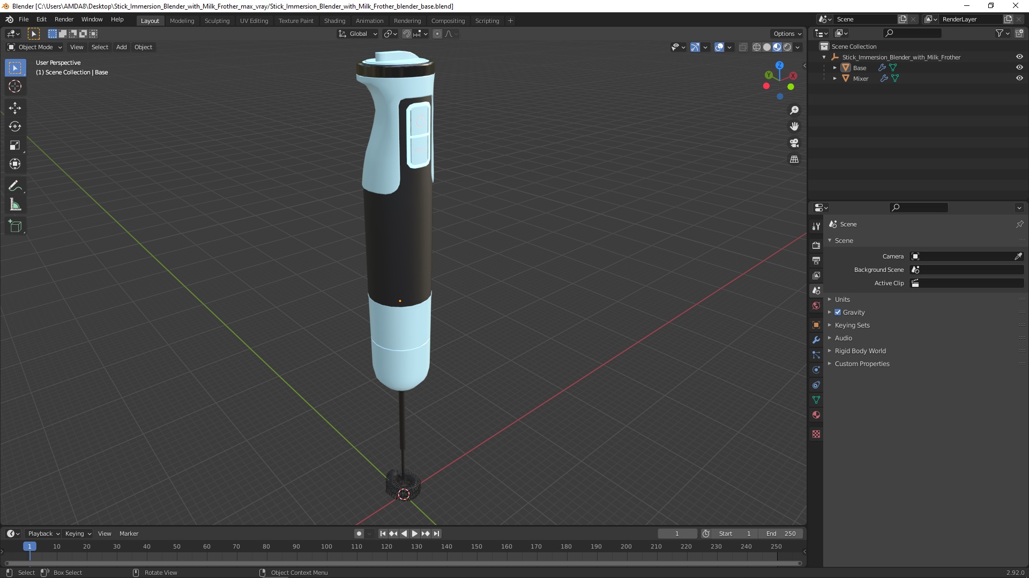Select the Annotate tool
The width and height of the screenshot is (1029, 578).
pos(15,186)
